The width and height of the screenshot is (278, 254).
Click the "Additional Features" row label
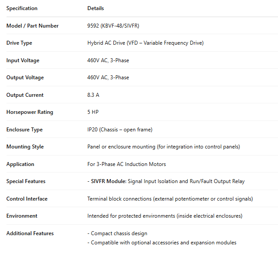(x=30, y=233)
